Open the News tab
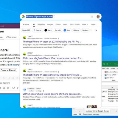 point(65,24)
